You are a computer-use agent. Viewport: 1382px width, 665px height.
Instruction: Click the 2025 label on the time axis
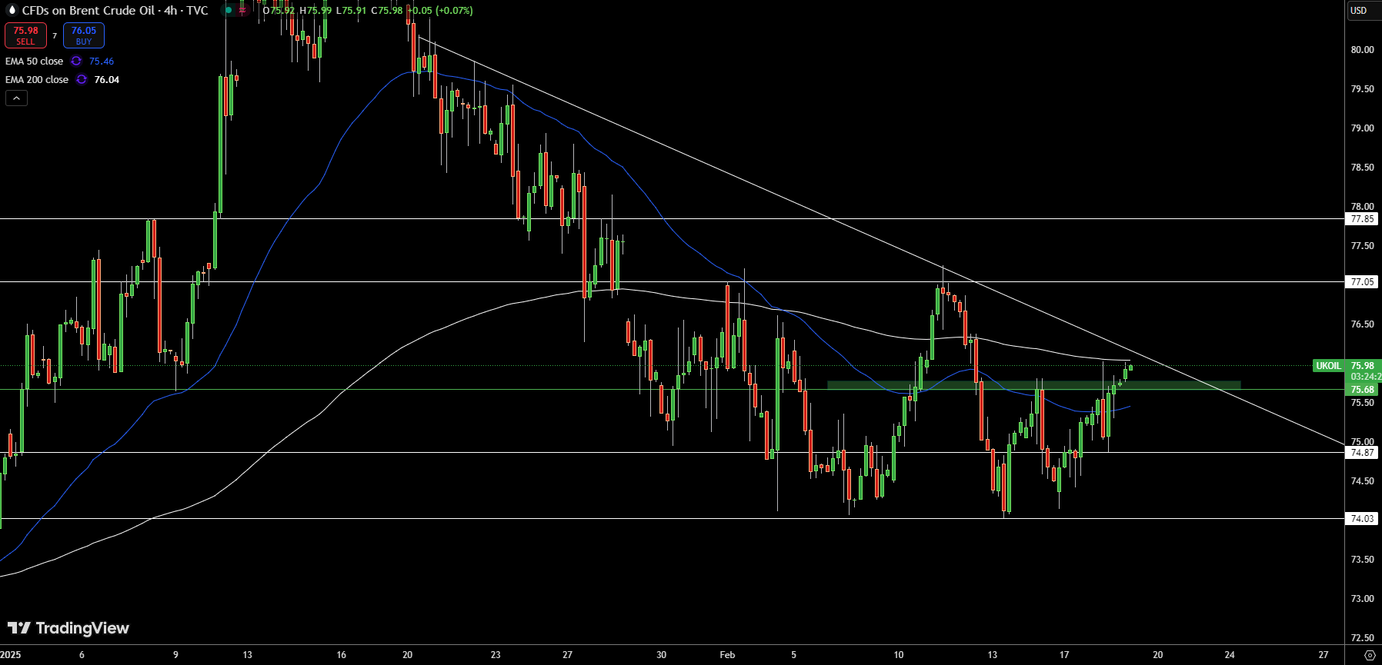[x=11, y=655]
